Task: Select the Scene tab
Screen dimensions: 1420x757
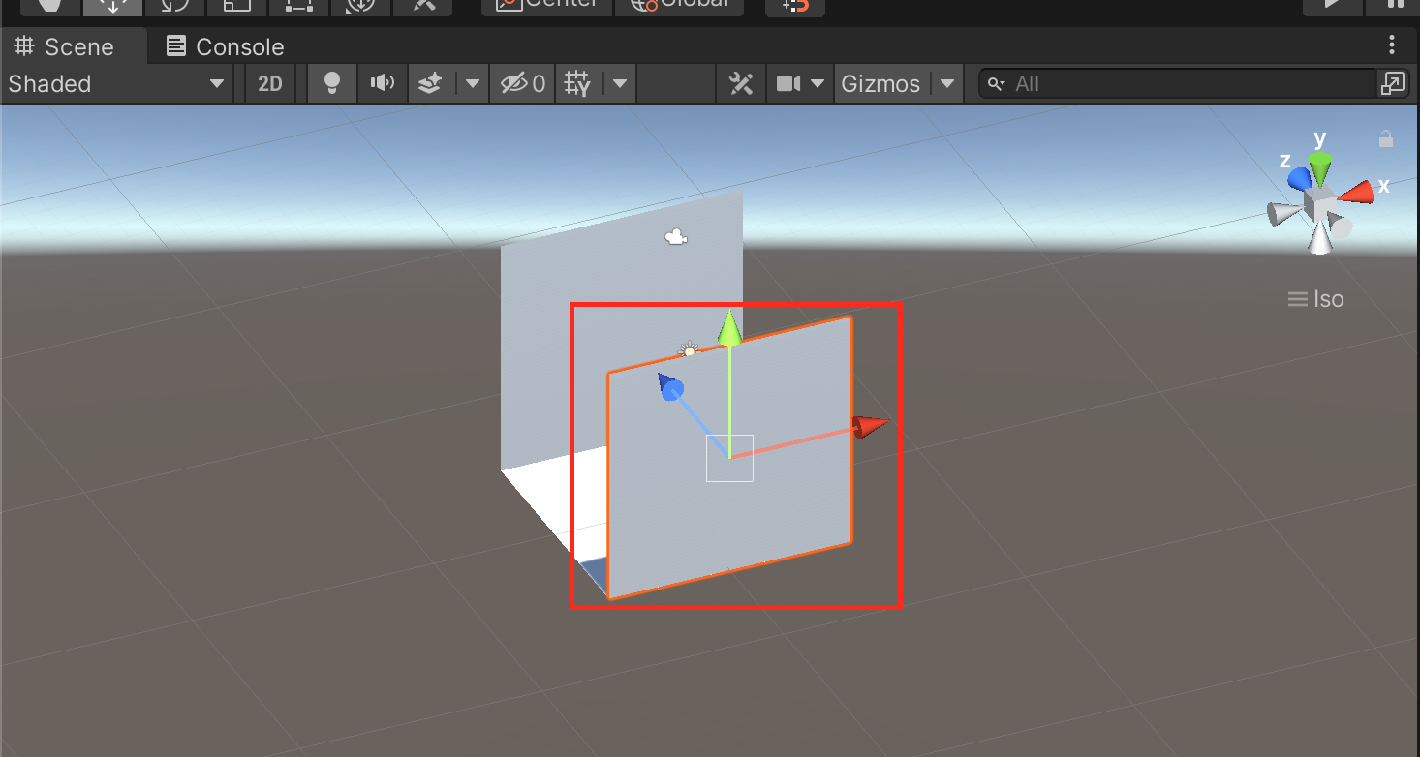Action: [x=66, y=46]
